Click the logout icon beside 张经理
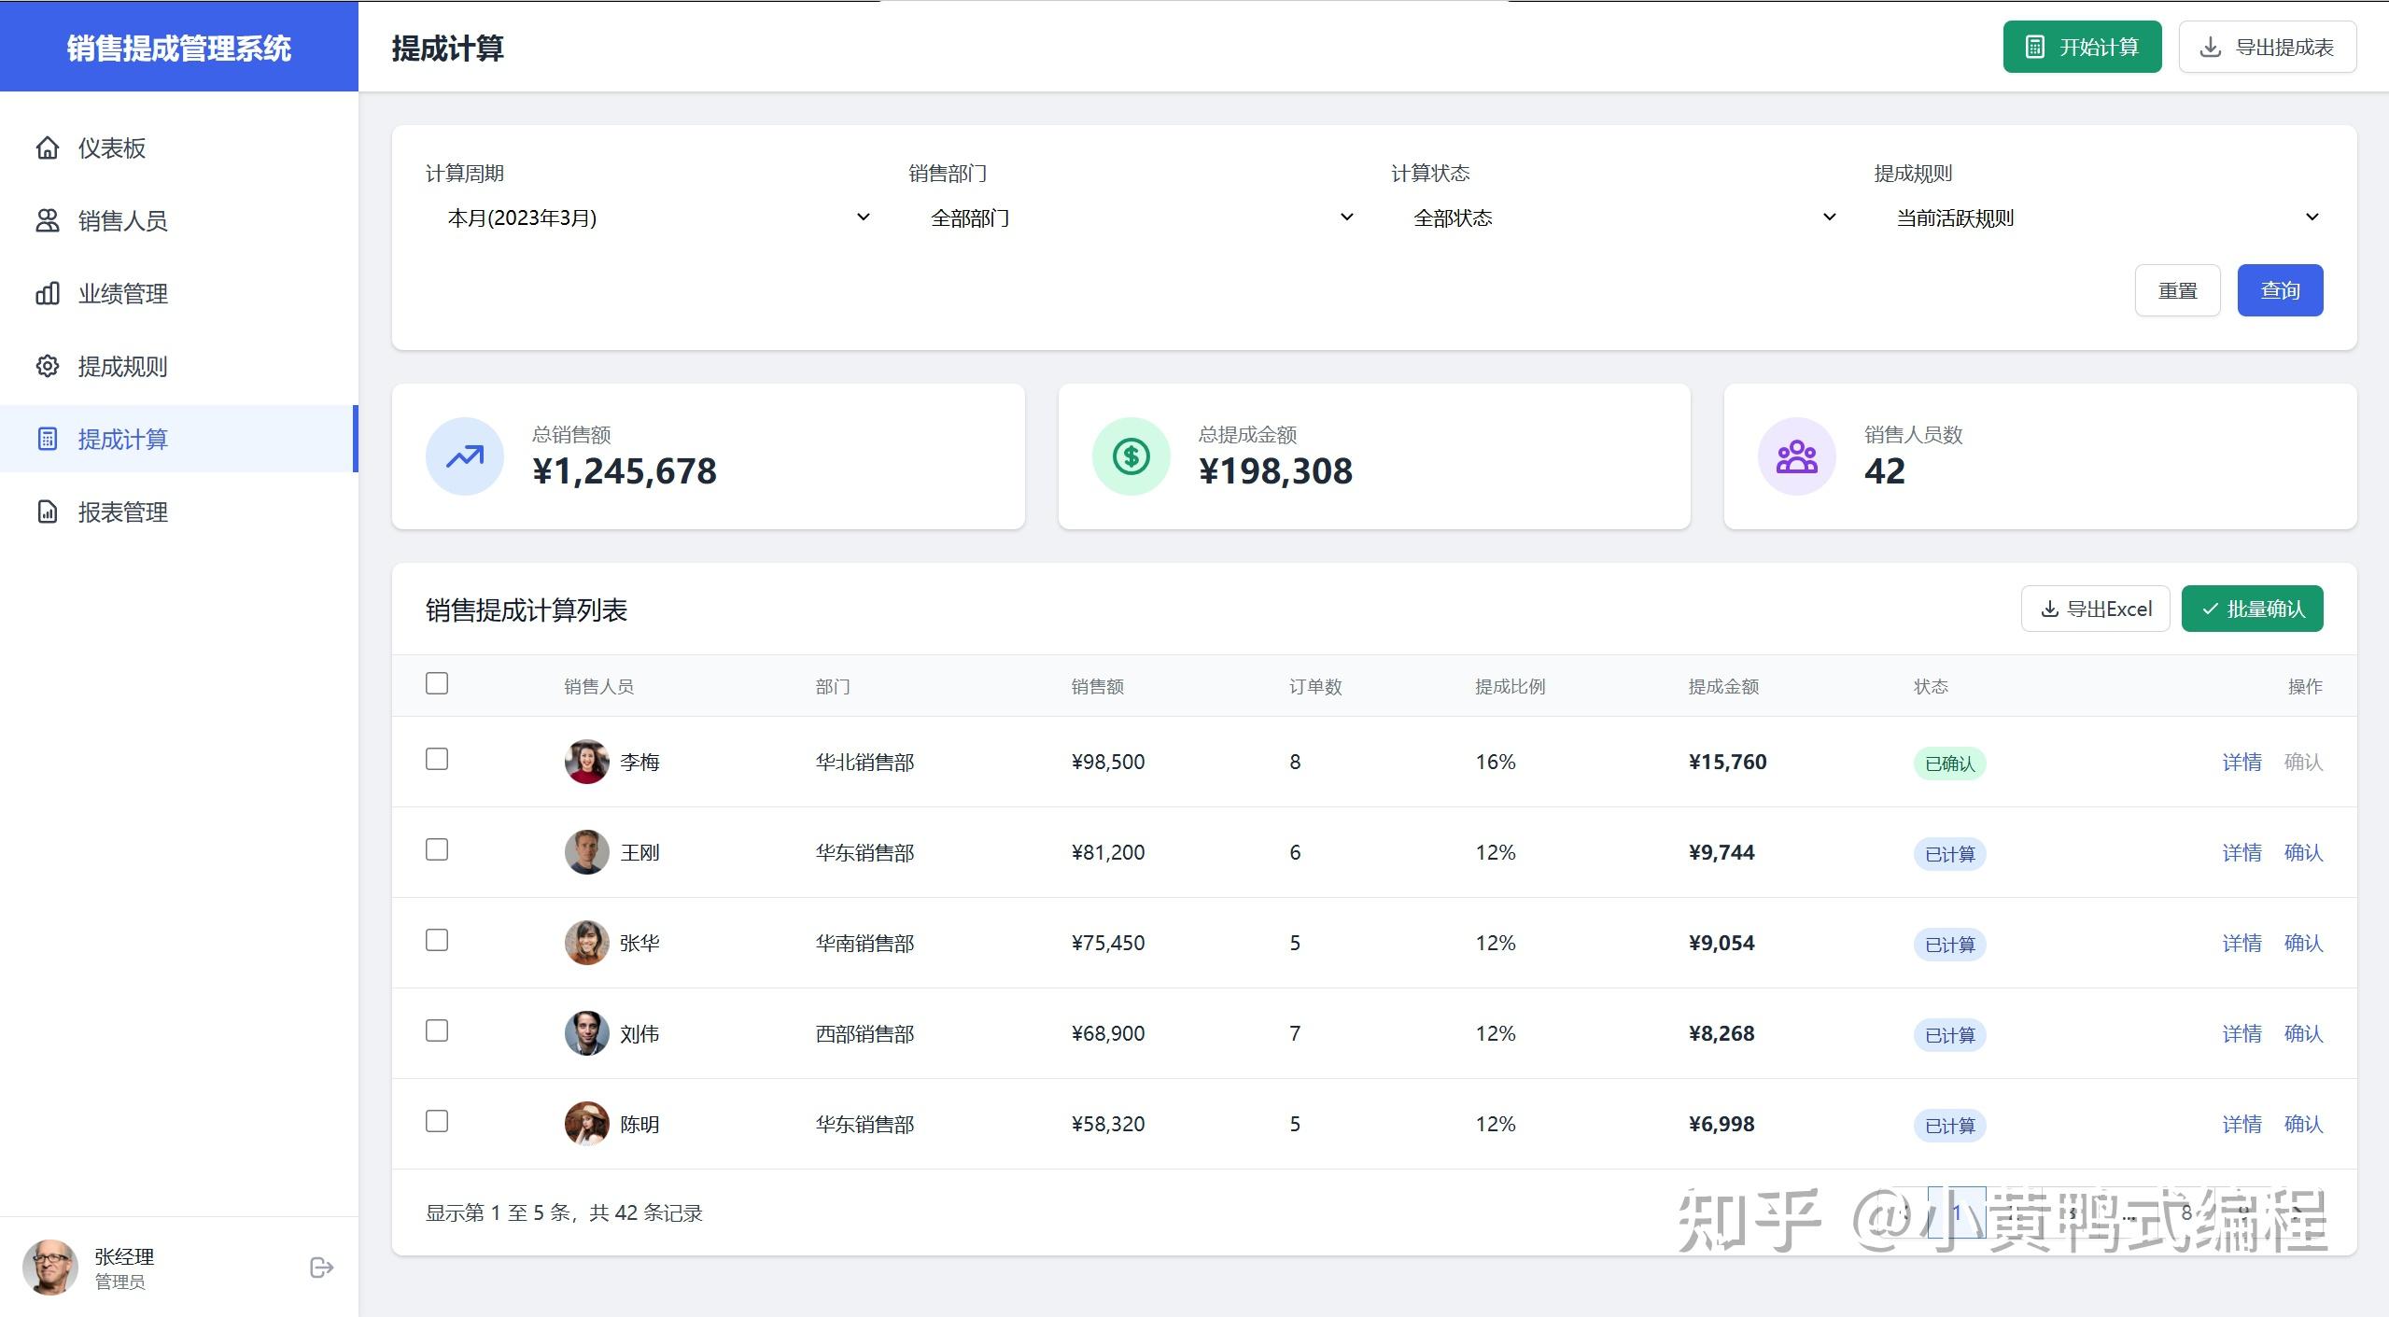Viewport: 2389px width, 1317px height. click(321, 1268)
